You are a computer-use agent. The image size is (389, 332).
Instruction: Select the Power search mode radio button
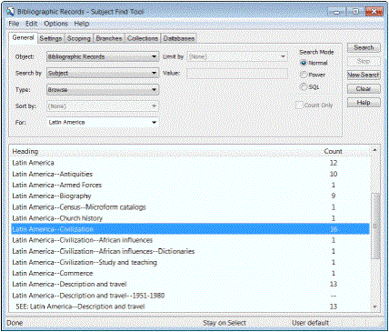pyautogui.click(x=304, y=75)
